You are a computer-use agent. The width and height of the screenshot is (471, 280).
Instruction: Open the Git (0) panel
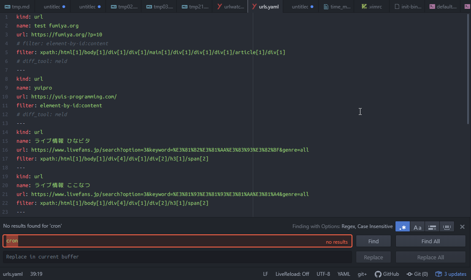pos(417,274)
